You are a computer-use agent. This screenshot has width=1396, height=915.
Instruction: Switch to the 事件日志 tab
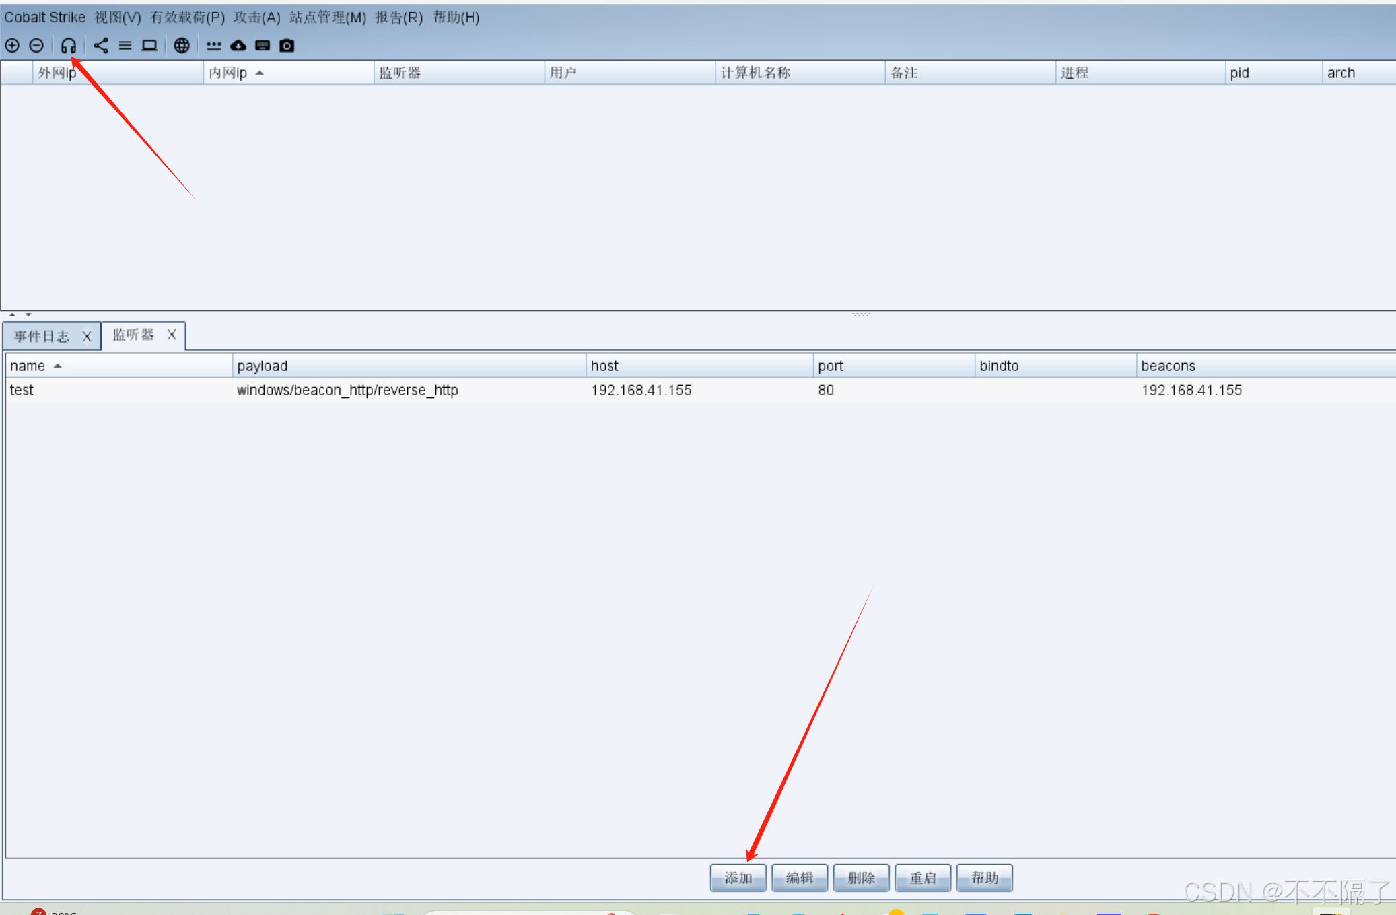click(42, 336)
